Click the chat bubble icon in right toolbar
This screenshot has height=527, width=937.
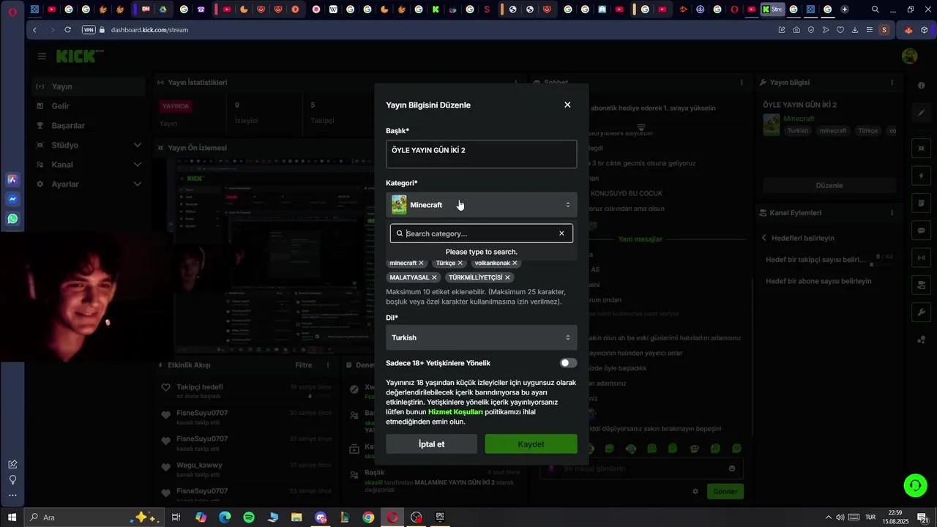tap(921, 230)
